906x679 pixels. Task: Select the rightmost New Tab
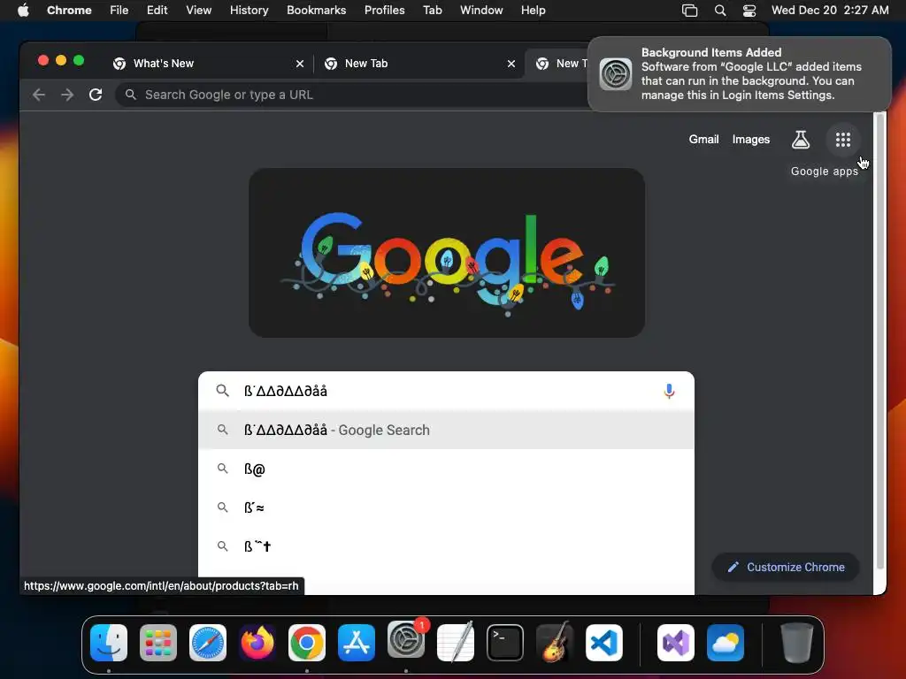pos(558,64)
